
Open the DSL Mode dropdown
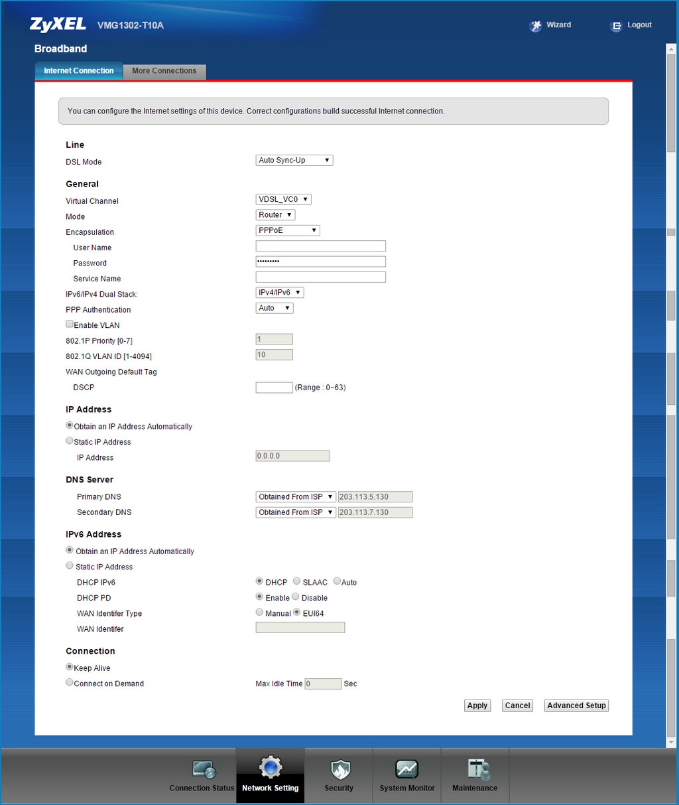click(x=294, y=161)
